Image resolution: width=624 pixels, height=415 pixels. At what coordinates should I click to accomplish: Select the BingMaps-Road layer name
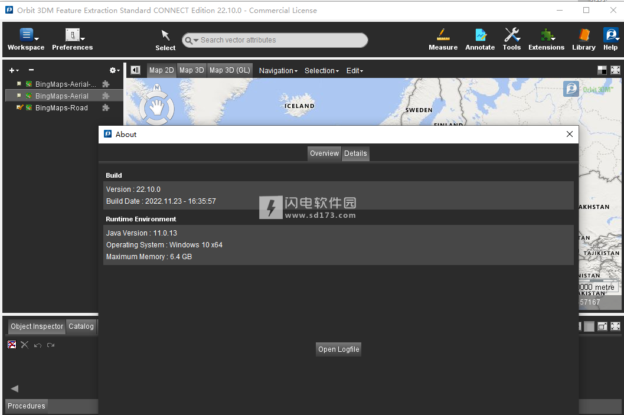coord(61,108)
